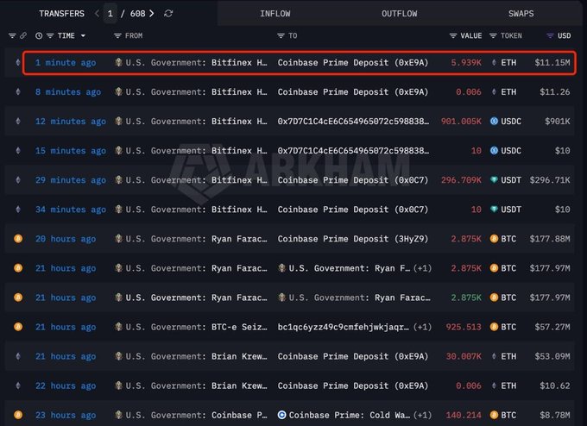Click ETH token icon in $53.09M row
The image size is (587, 426).
click(494, 356)
